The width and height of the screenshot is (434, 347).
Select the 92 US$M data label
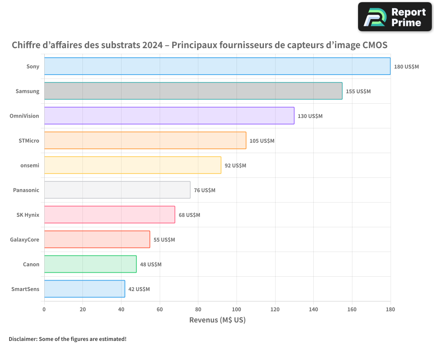(x=235, y=166)
